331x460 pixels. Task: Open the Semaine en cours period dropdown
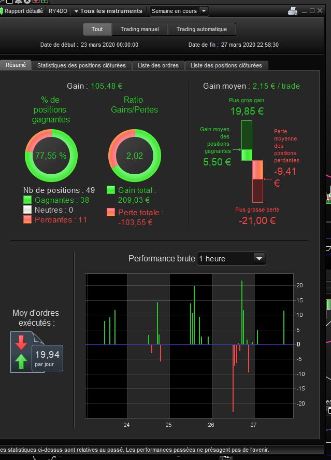click(179, 11)
